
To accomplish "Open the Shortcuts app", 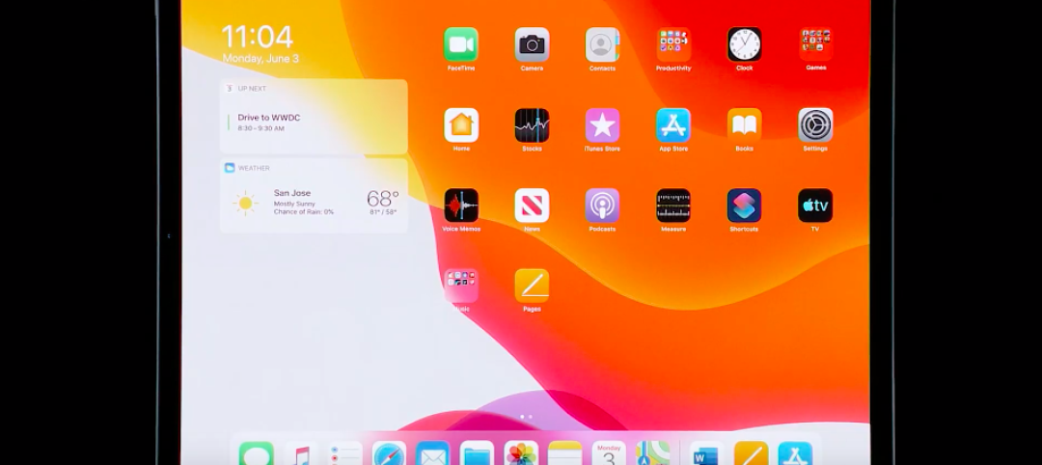I will 744,205.
